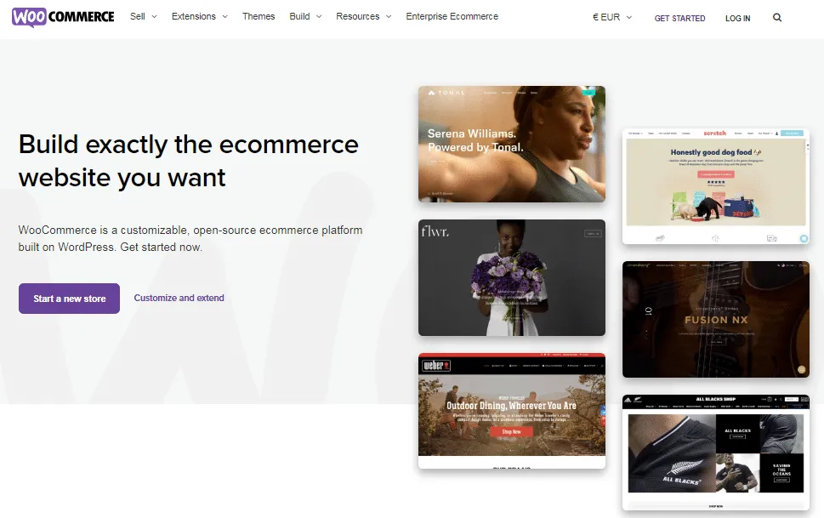824x518 pixels.
Task: Open the flwr. store showcase thumbnail
Action: point(512,277)
